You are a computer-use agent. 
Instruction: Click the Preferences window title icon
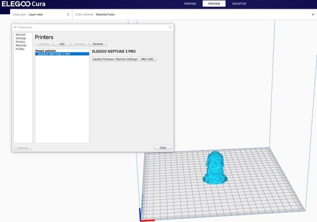(15, 27)
